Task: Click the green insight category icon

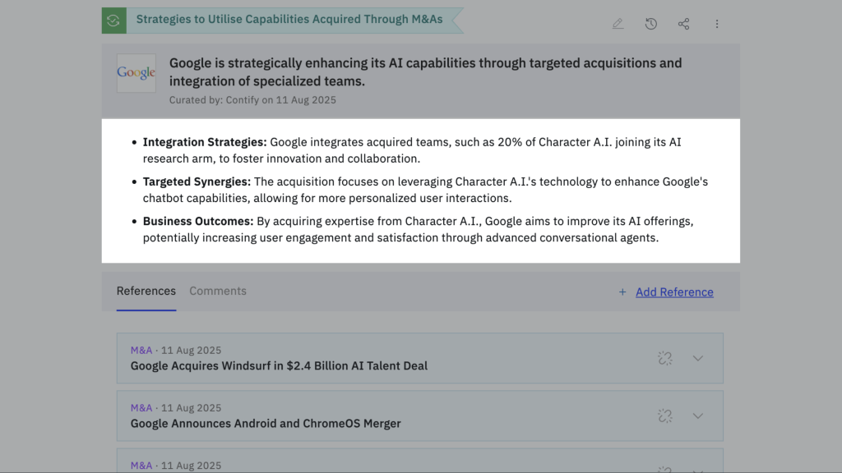Action: point(113,21)
